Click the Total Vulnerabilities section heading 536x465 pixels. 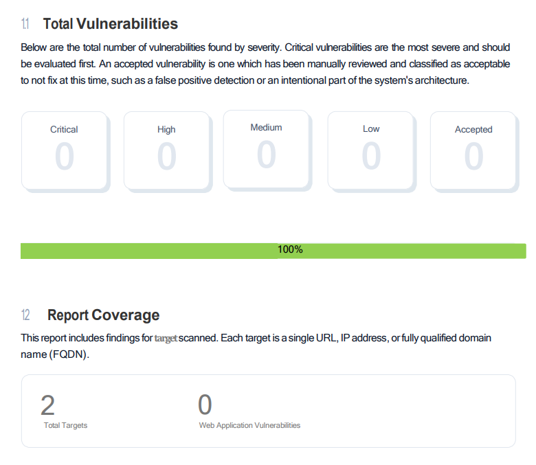pyautogui.click(x=110, y=24)
